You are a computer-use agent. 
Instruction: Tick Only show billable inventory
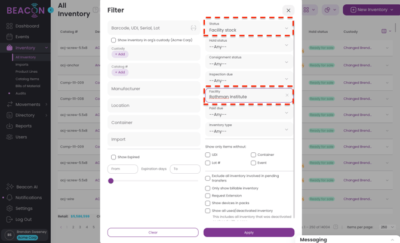click(x=208, y=189)
